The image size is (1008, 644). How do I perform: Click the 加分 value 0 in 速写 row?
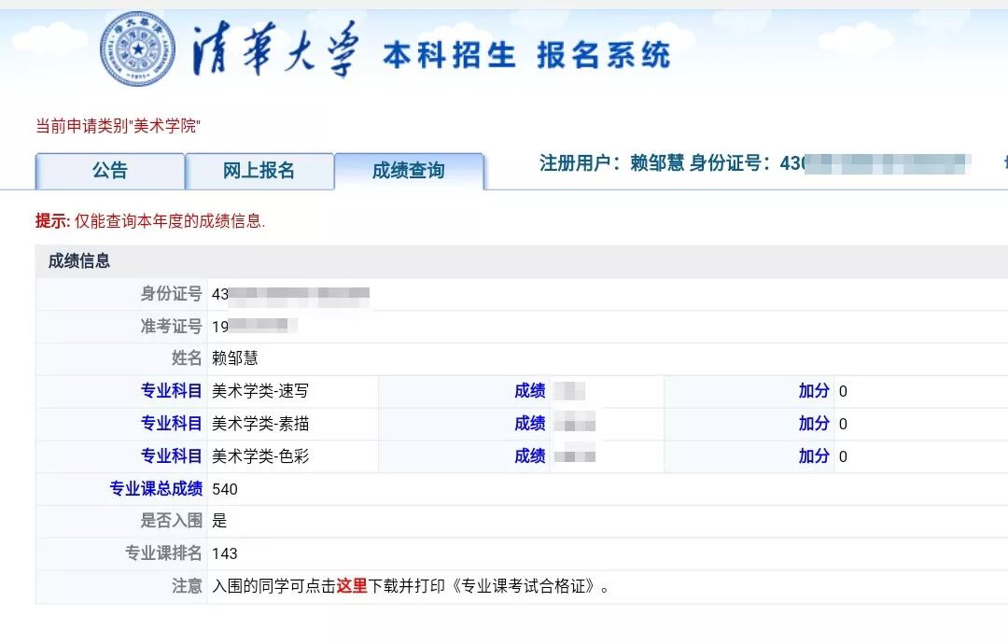coord(843,391)
